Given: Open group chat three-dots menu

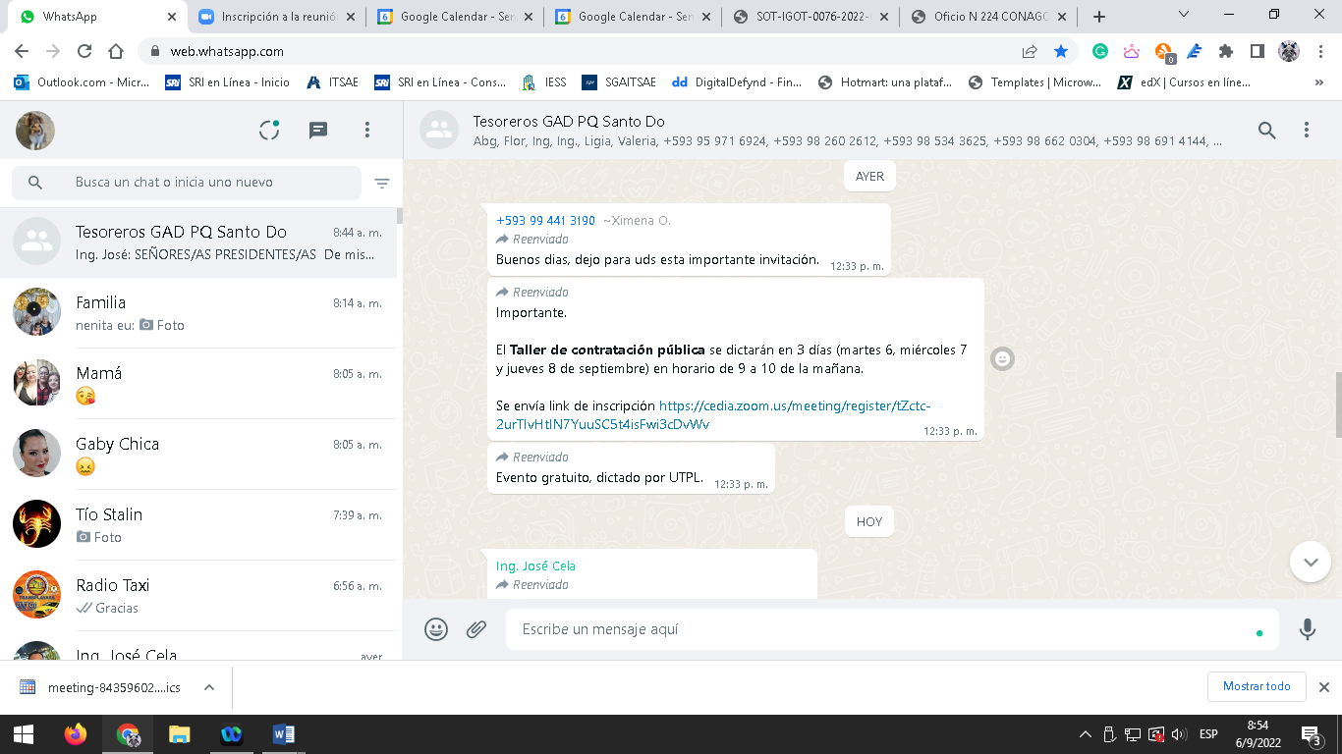Looking at the screenshot, I should pyautogui.click(x=1307, y=131).
